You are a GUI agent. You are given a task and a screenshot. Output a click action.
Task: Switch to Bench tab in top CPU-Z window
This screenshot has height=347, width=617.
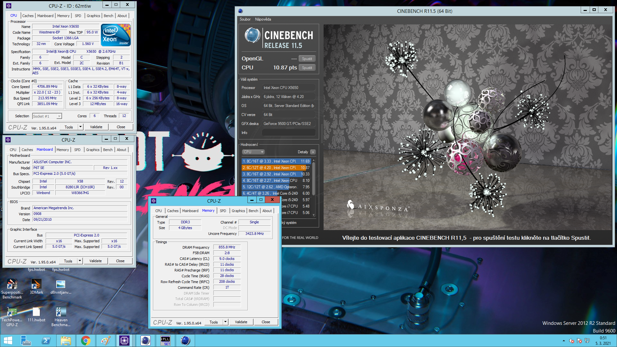click(x=108, y=16)
